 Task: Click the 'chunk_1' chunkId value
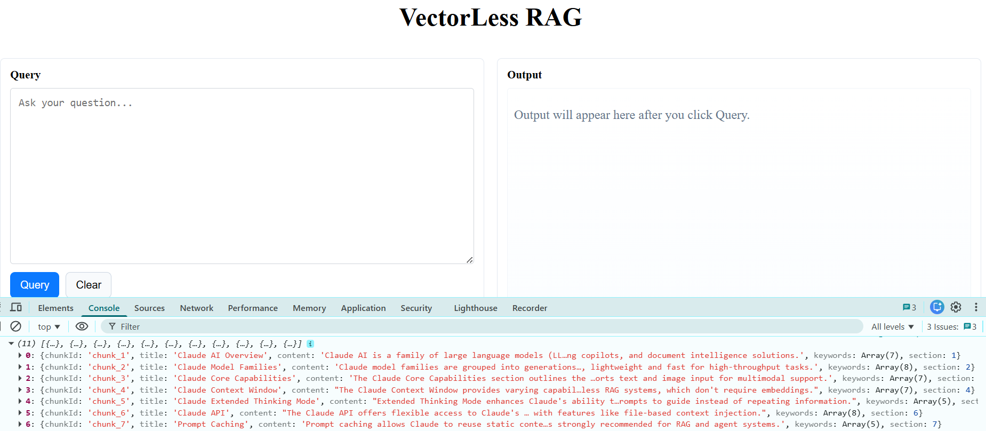pos(109,355)
